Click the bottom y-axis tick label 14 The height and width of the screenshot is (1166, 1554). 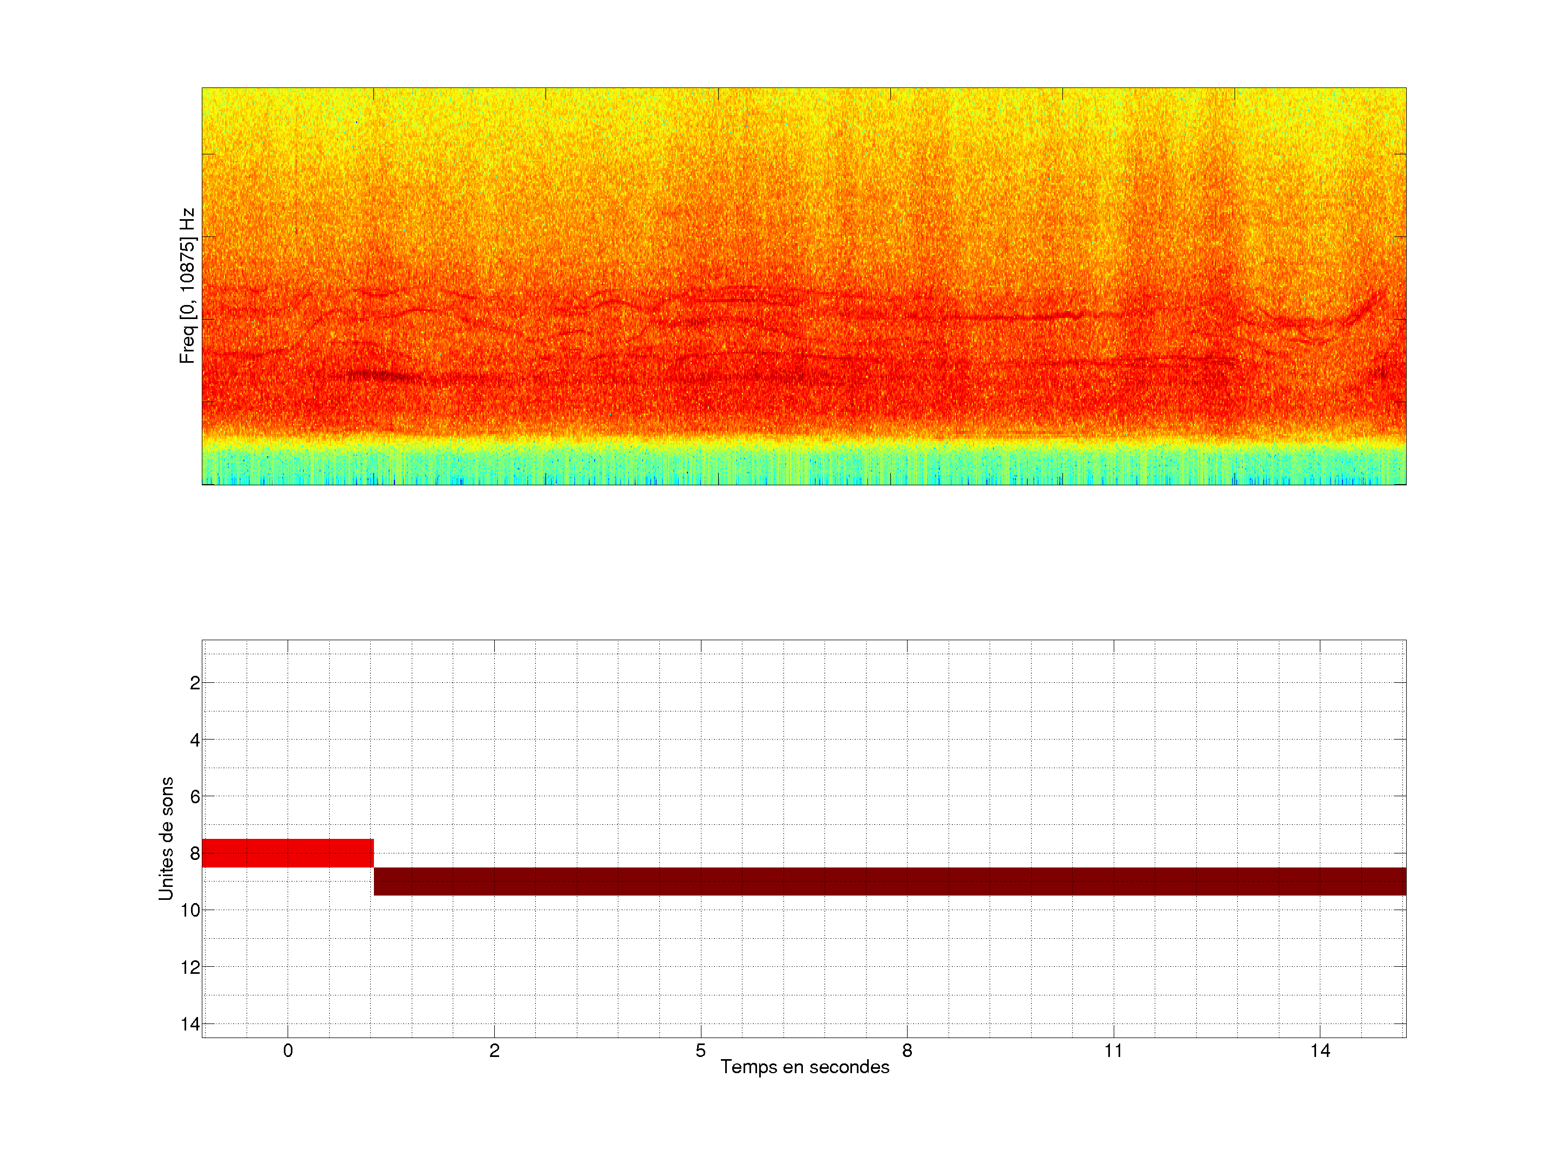click(x=190, y=1024)
